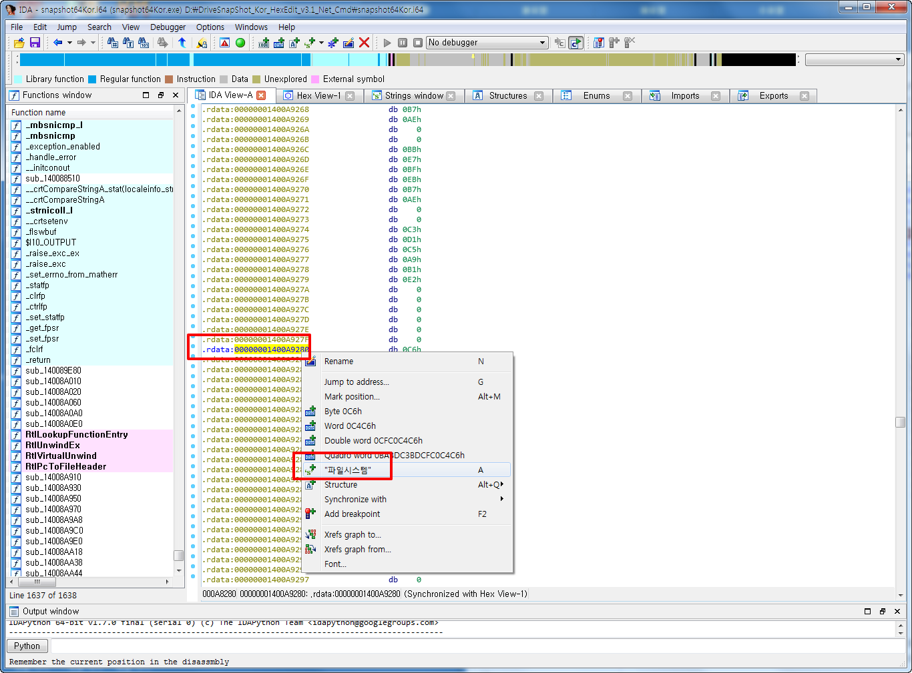Click the Unexplored legend color swatch
This screenshot has height=673, width=912.
point(256,79)
